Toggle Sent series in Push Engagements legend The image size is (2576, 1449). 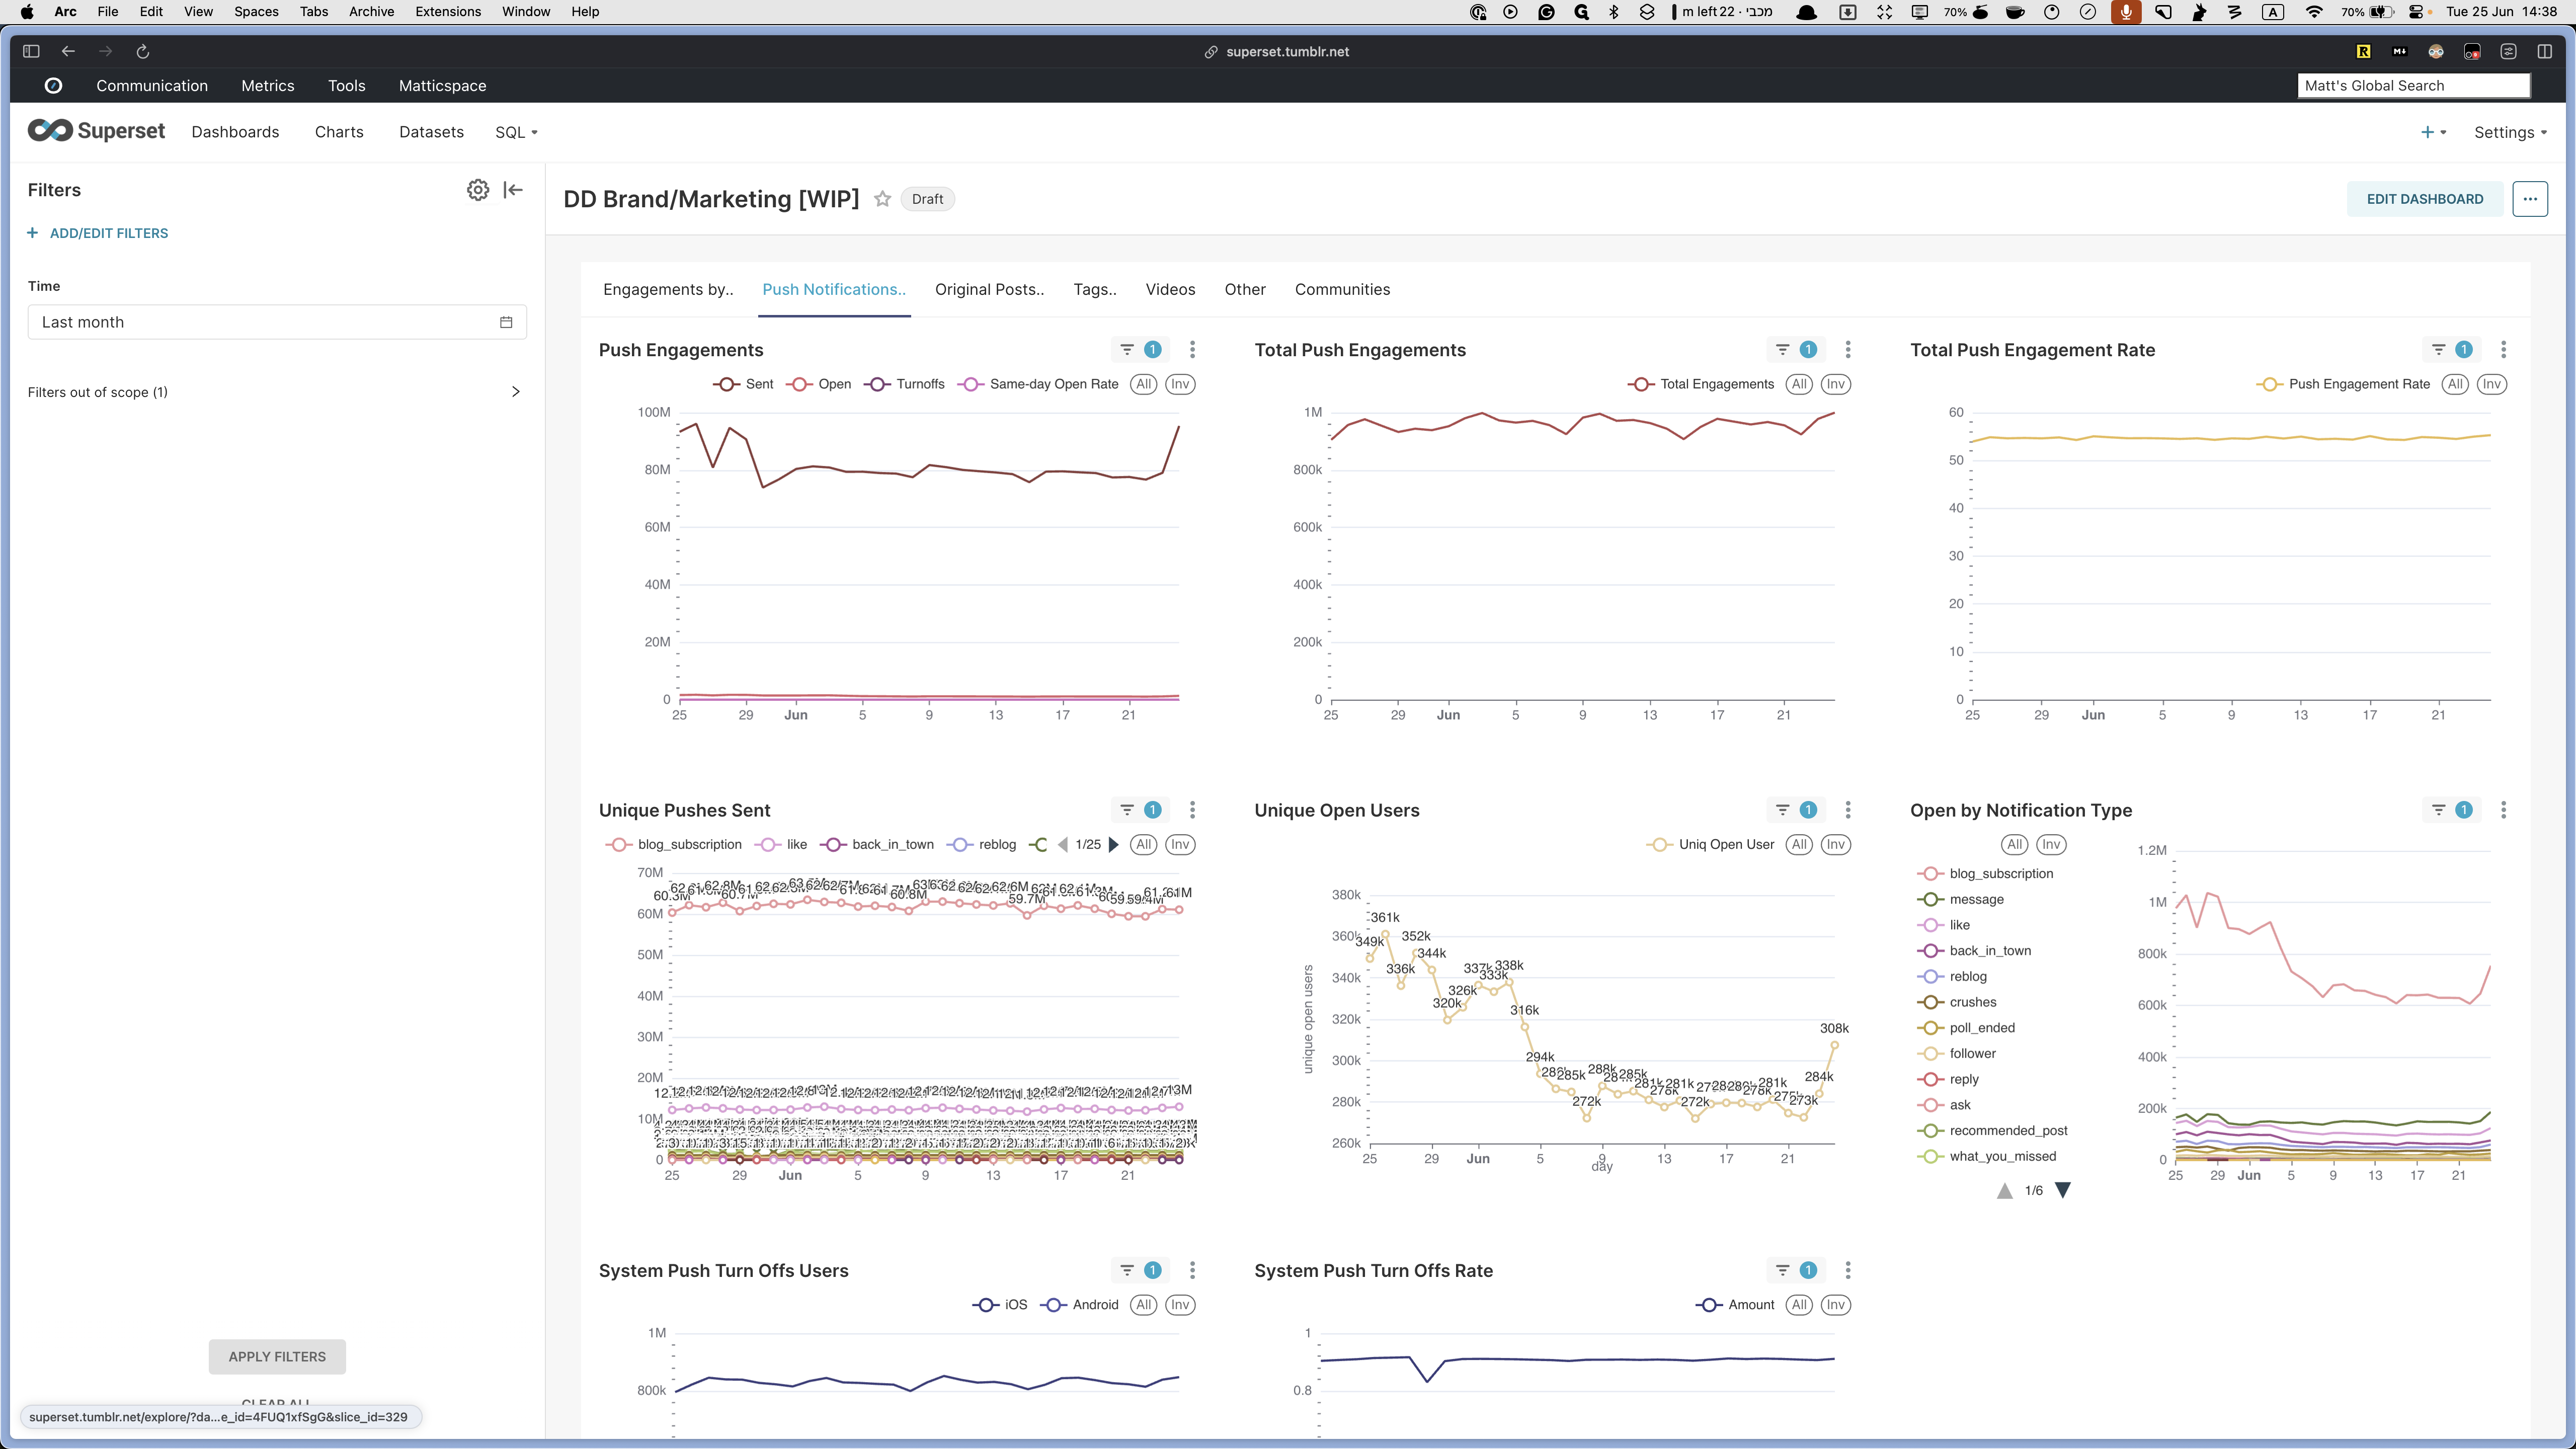pos(743,384)
